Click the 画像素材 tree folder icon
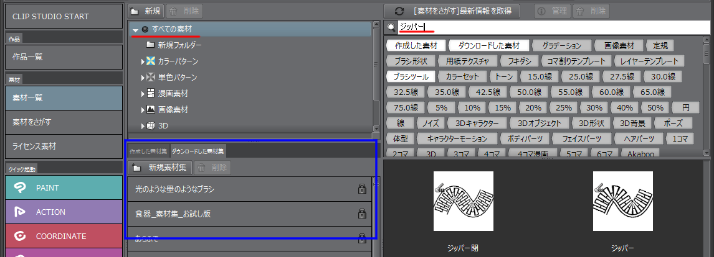This screenshot has height=257, width=714. click(x=151, y=109)
